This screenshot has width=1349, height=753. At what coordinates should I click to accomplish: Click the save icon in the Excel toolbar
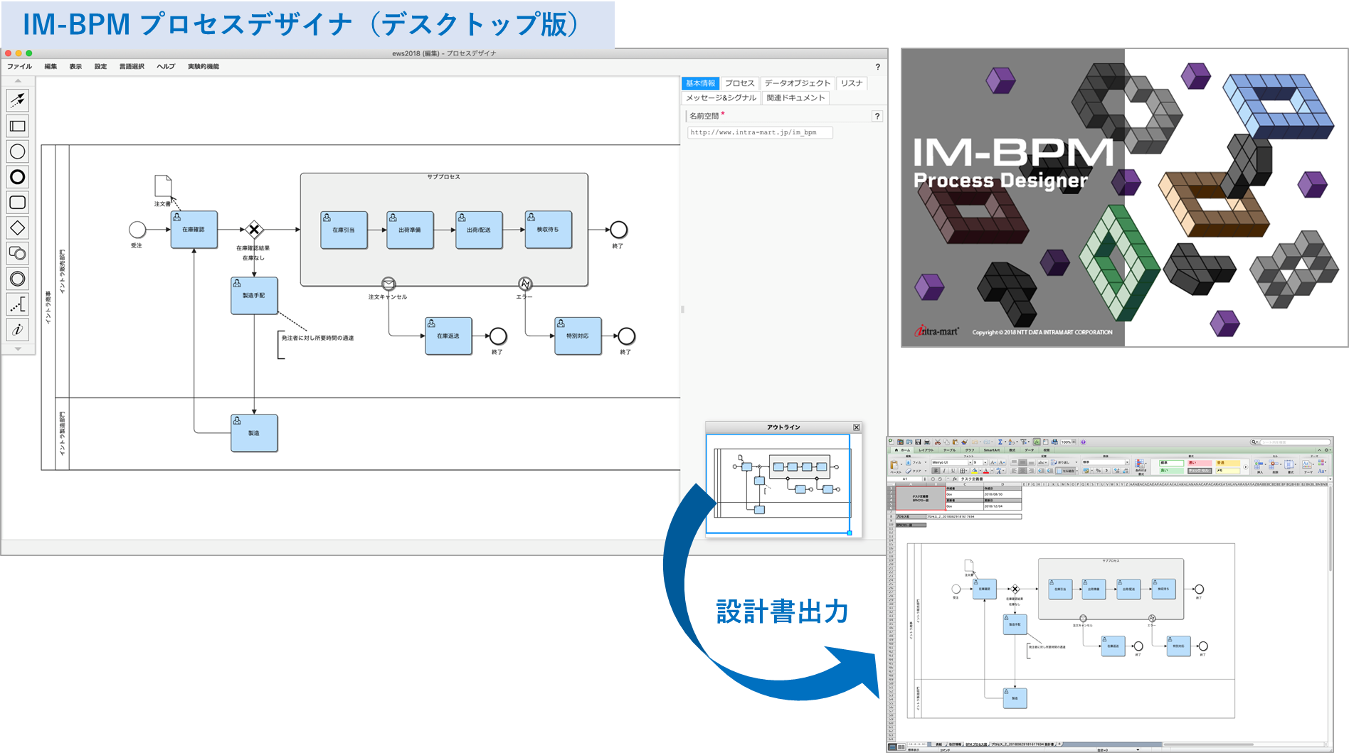pos(918,442)
